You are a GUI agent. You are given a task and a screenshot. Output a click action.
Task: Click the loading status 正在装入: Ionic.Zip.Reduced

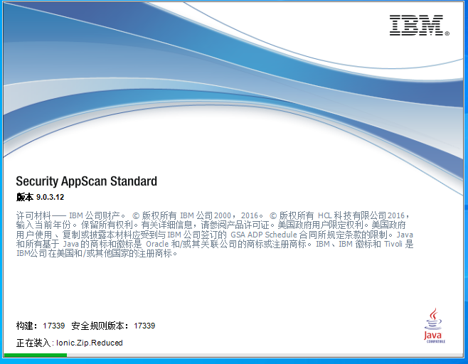pyautogui.click(x=69, y=343)
